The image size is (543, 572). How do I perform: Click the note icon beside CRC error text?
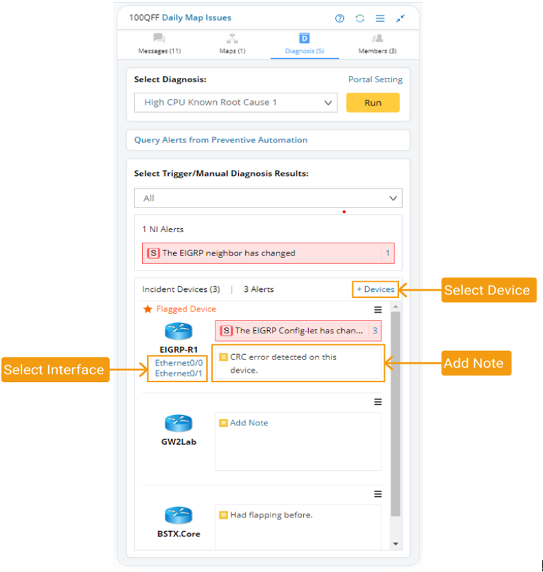point(223,357)
